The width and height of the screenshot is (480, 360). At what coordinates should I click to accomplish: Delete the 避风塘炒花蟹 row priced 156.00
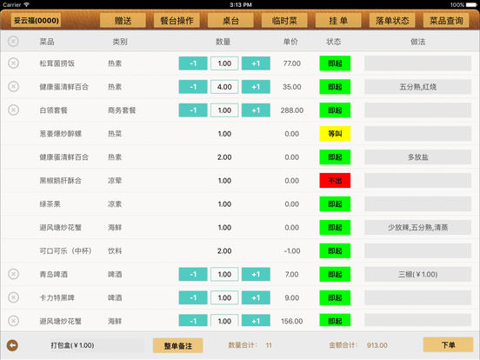13,321
